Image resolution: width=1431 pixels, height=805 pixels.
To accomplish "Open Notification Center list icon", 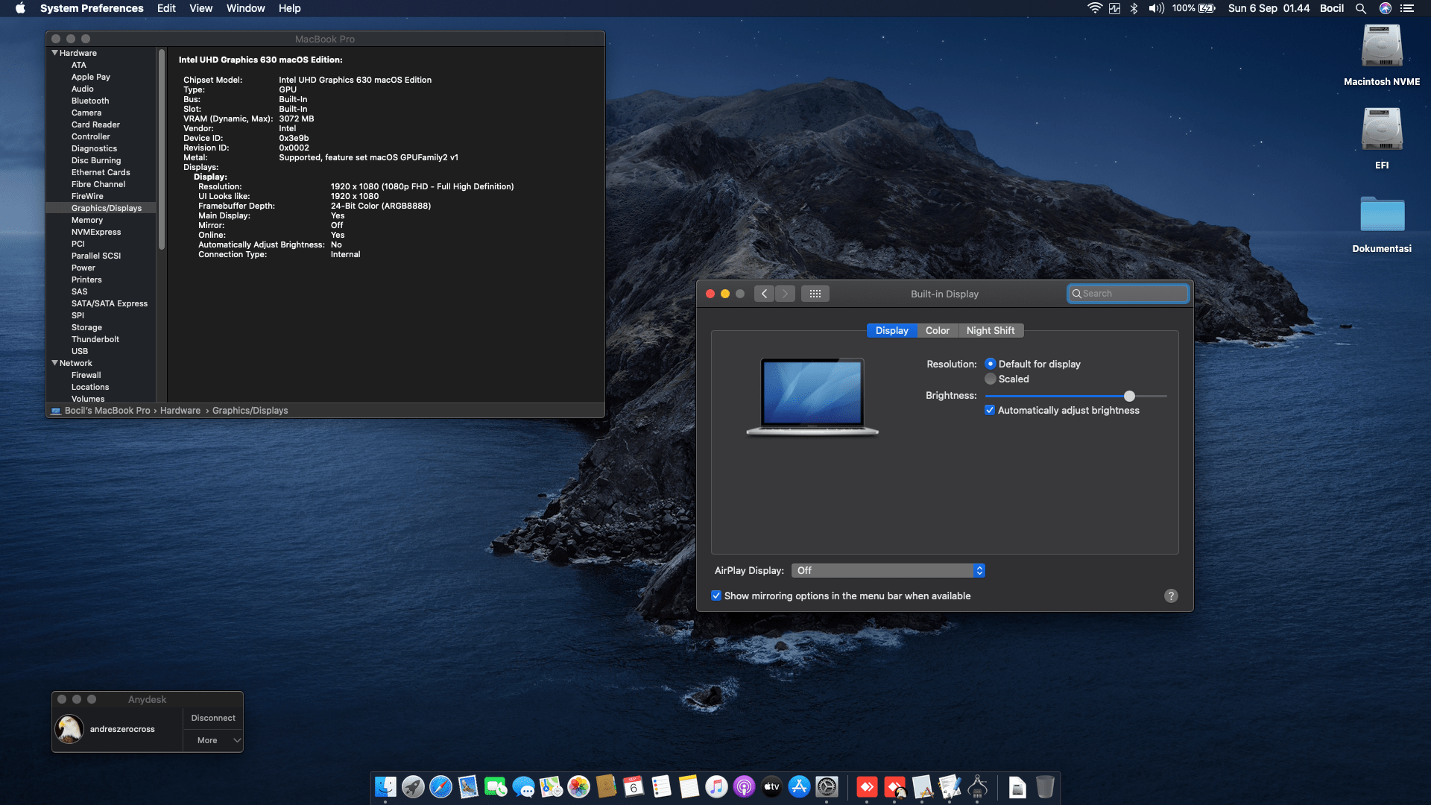I will click(x=1407, y=8).
